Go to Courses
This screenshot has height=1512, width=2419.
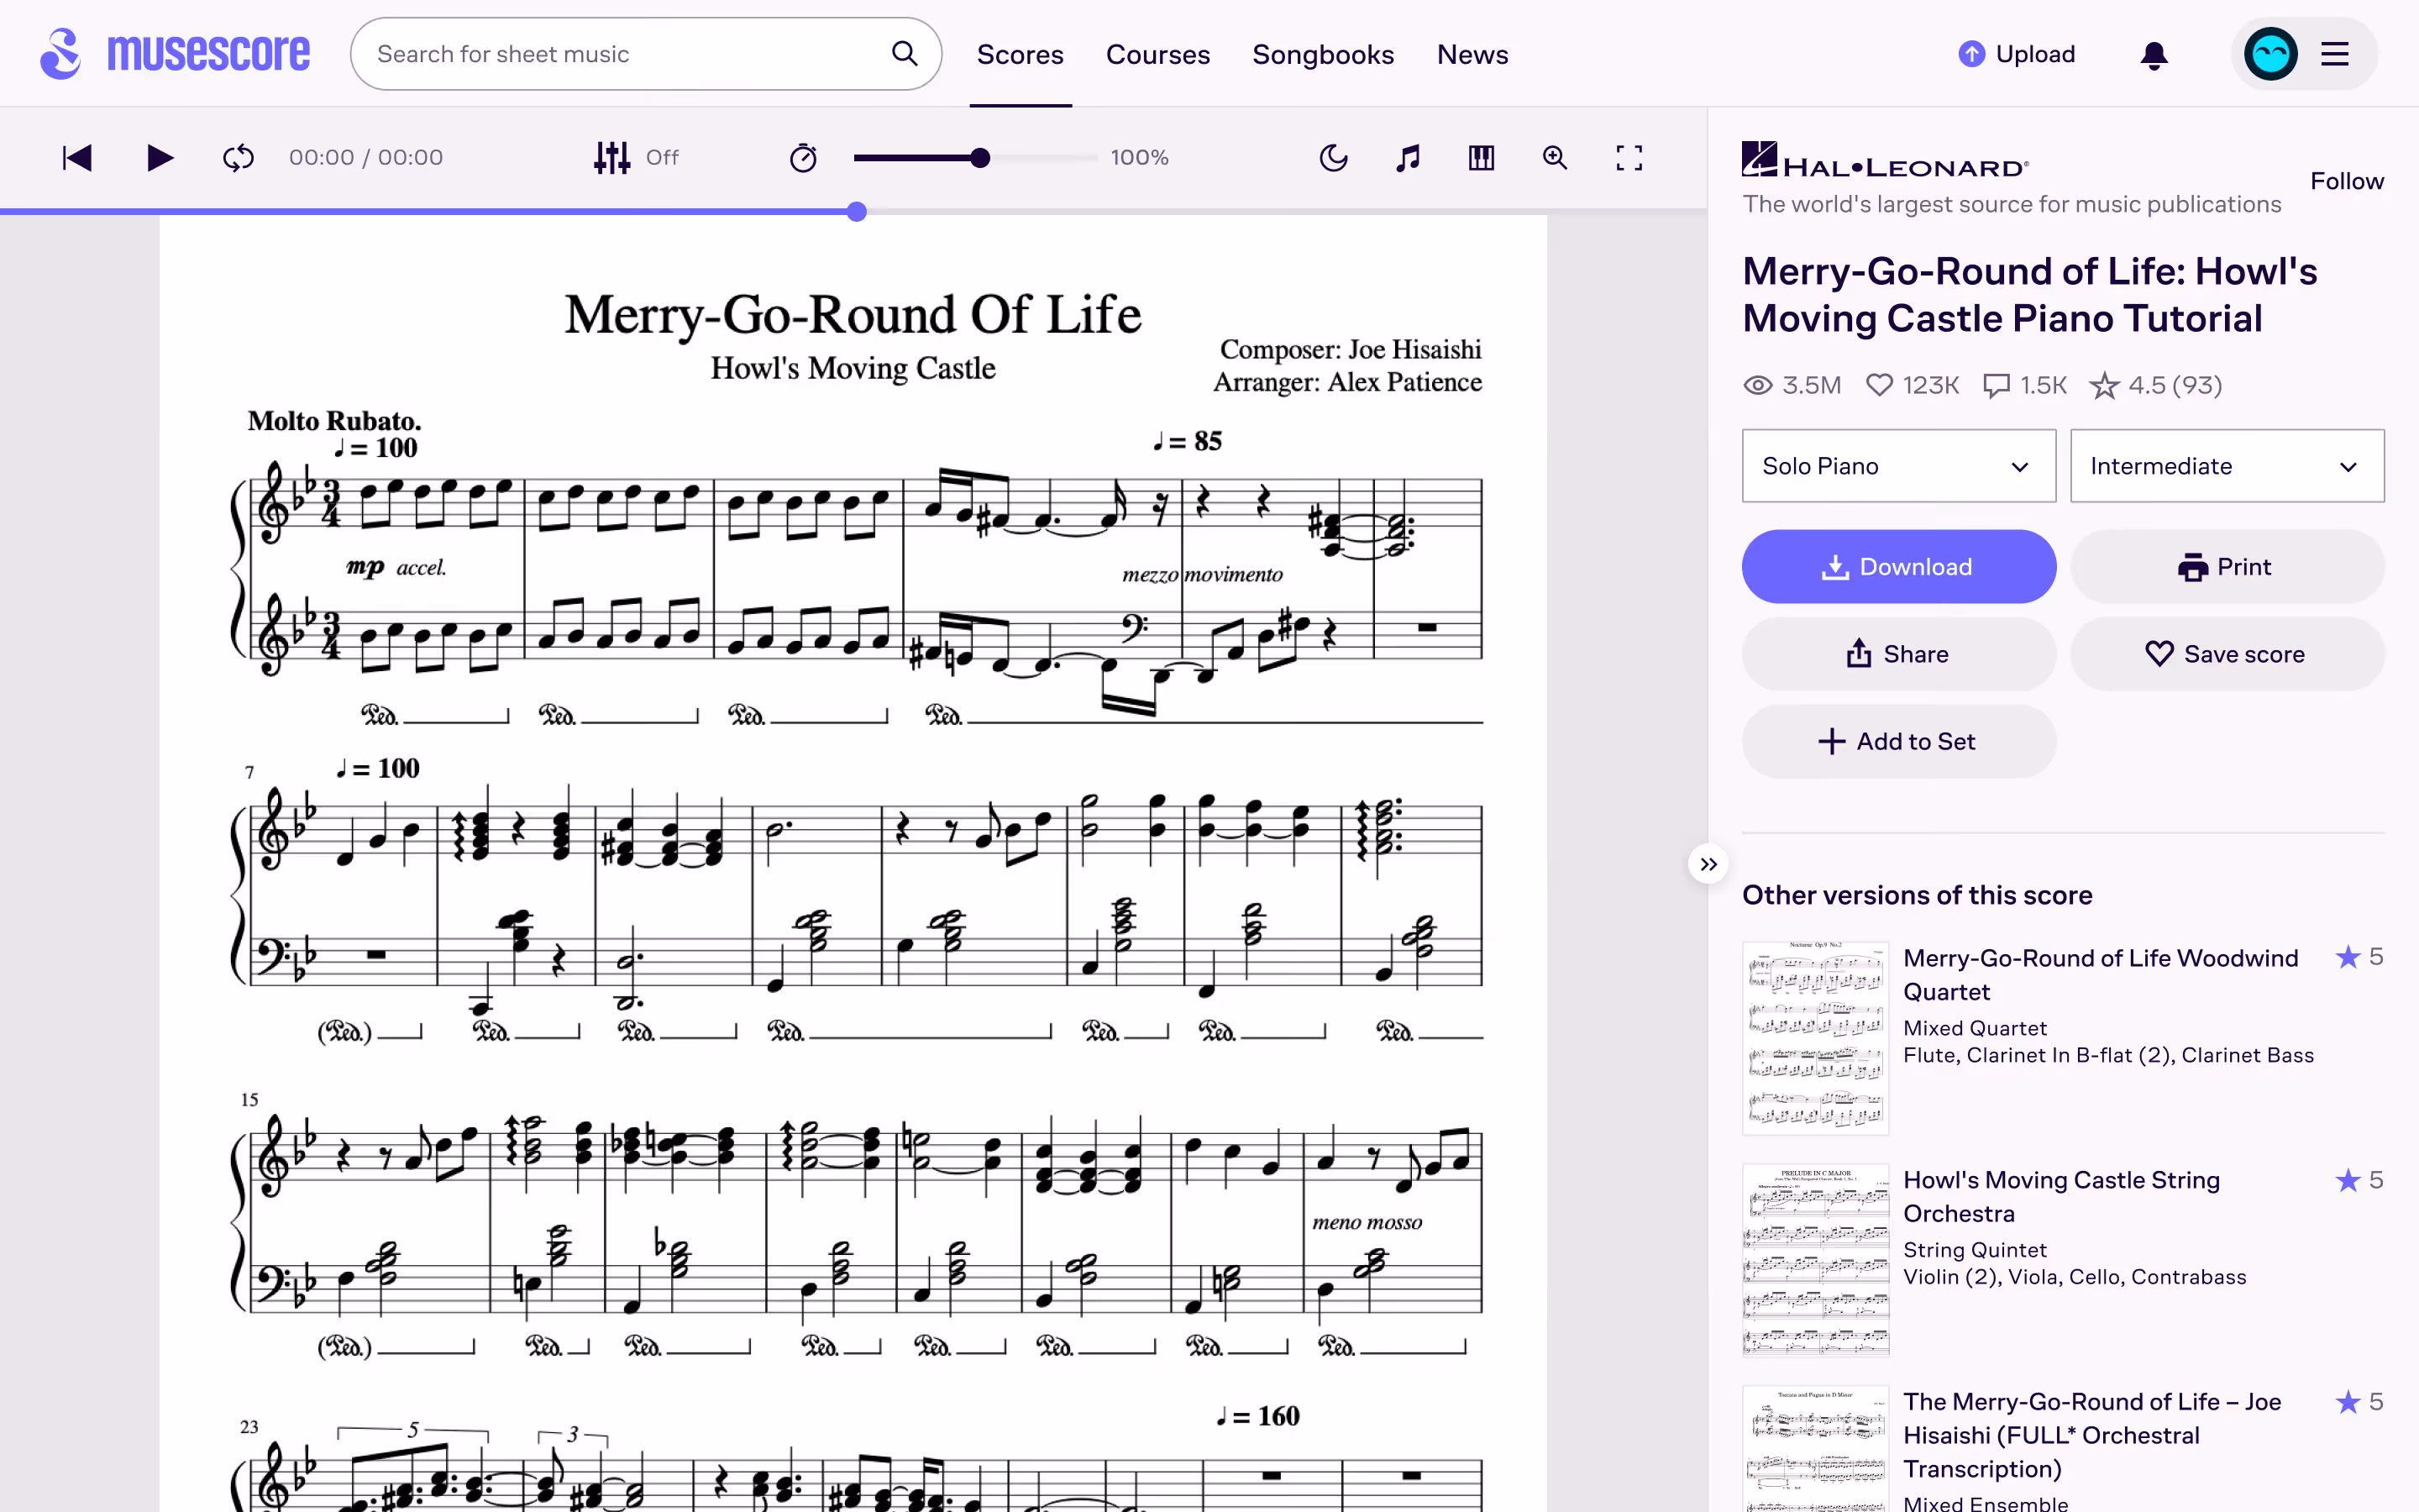pos(1157,54)
